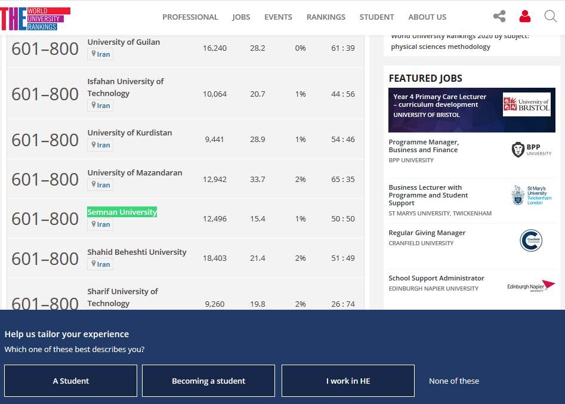Image resolution: width=565 pixels, height=404 pixels.
Task: Open Isfahan University of Technology page
Action: tap(125, 87)
